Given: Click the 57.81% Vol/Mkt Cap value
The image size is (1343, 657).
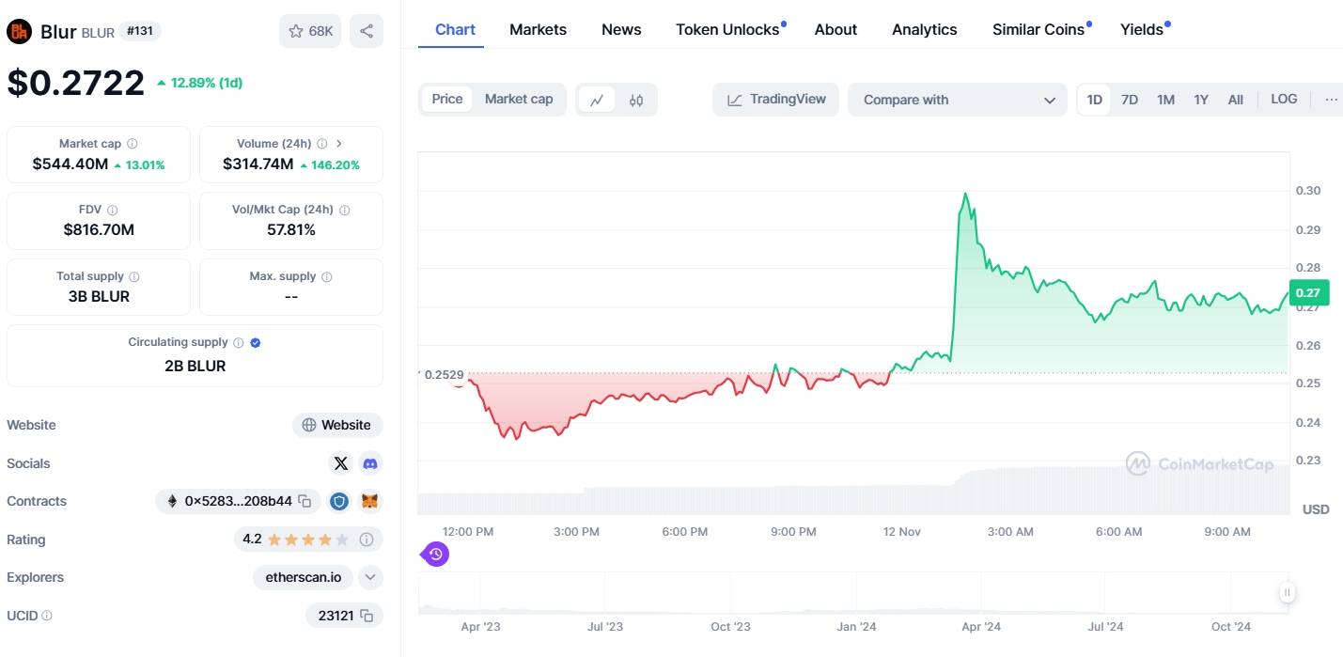Looking at the screenshot, I should [291, 229].
